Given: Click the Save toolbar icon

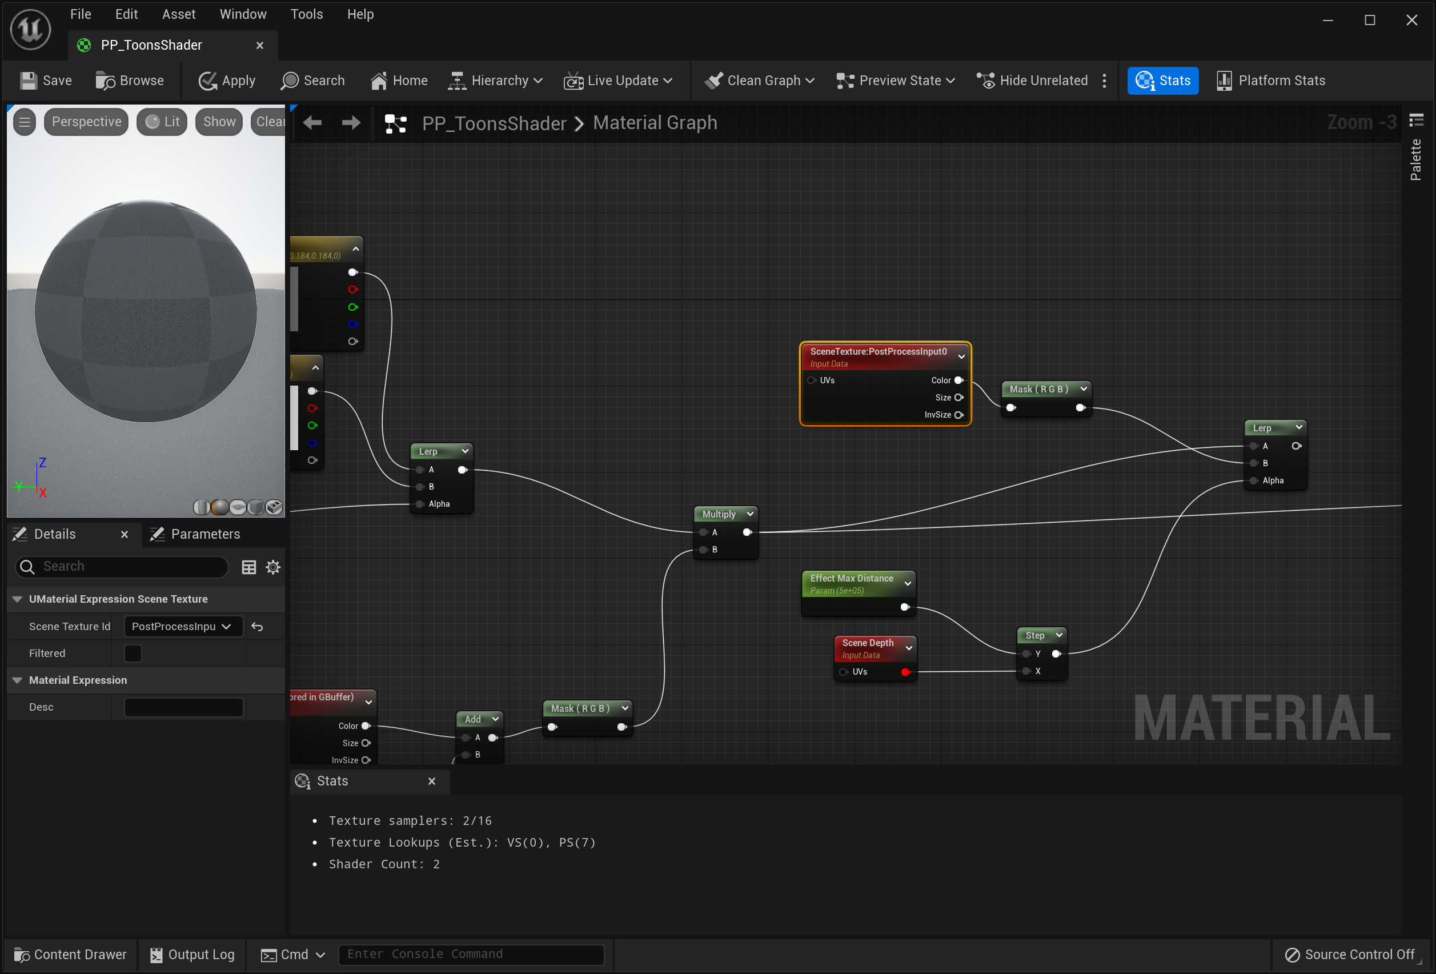Looking at the screenshot, I should (x=29, y=81).
